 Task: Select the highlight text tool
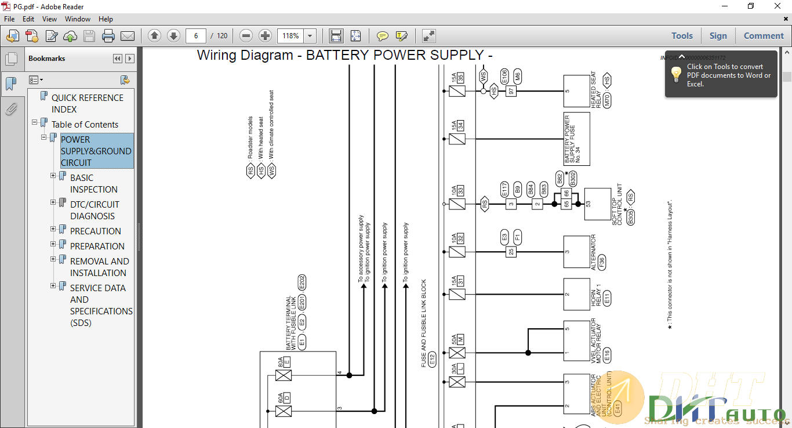(402, 36)
